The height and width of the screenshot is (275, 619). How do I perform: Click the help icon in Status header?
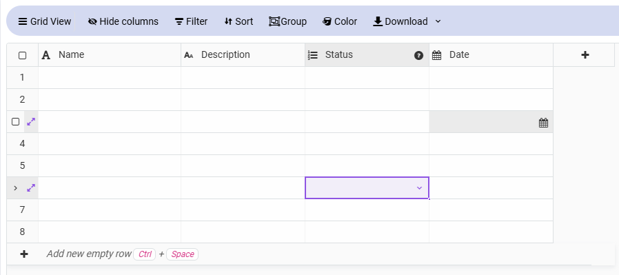pos(419,56)
